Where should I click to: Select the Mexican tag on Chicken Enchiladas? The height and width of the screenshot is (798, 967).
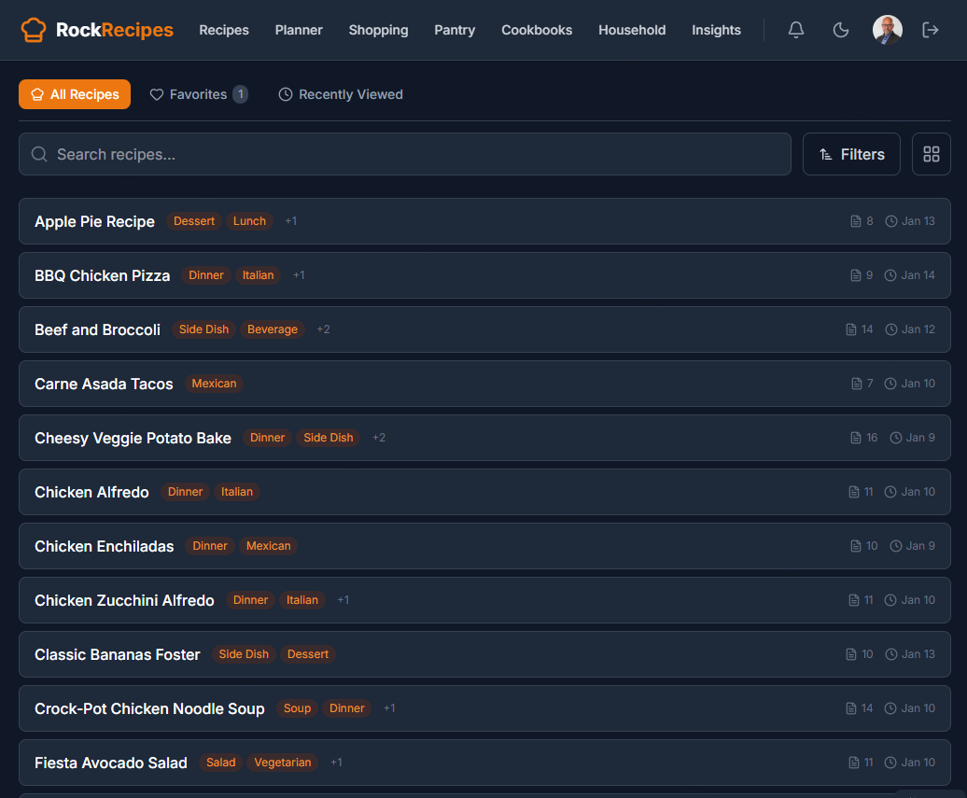click(268, 546)
